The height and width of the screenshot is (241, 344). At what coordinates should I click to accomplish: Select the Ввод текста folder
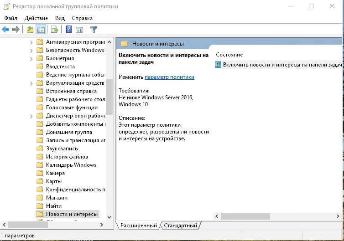pos(60,67)
